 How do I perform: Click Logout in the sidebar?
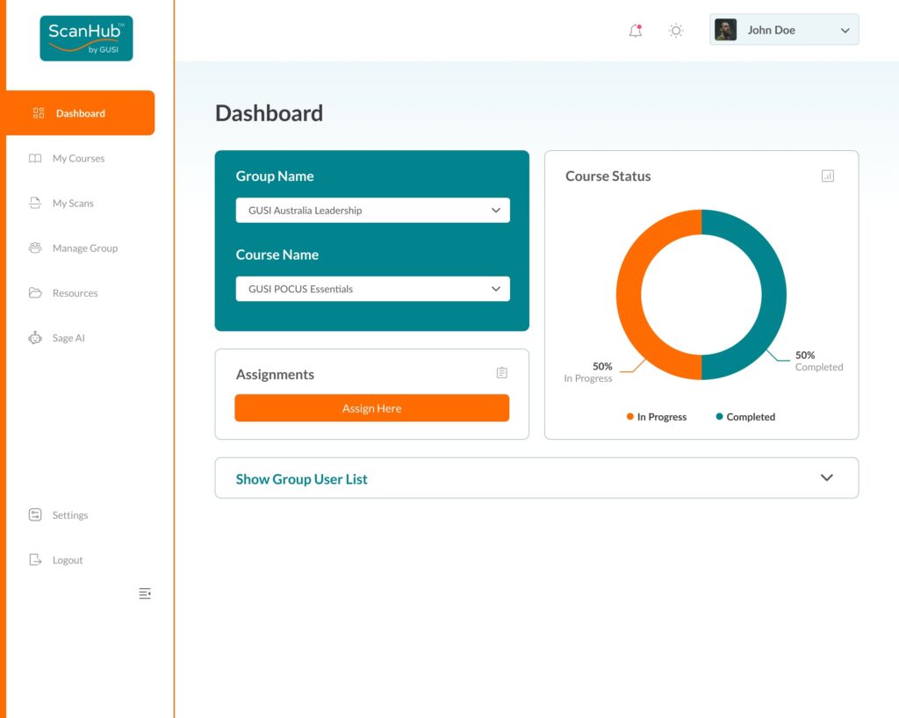[67, 560]
